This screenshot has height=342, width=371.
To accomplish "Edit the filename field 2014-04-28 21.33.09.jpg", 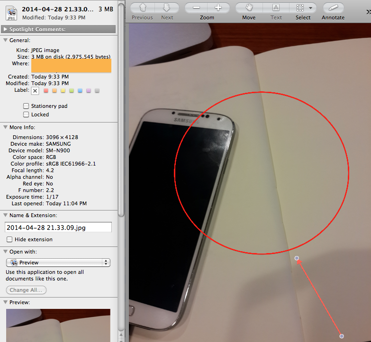I will pyautogui.click(x=58, y=228).
